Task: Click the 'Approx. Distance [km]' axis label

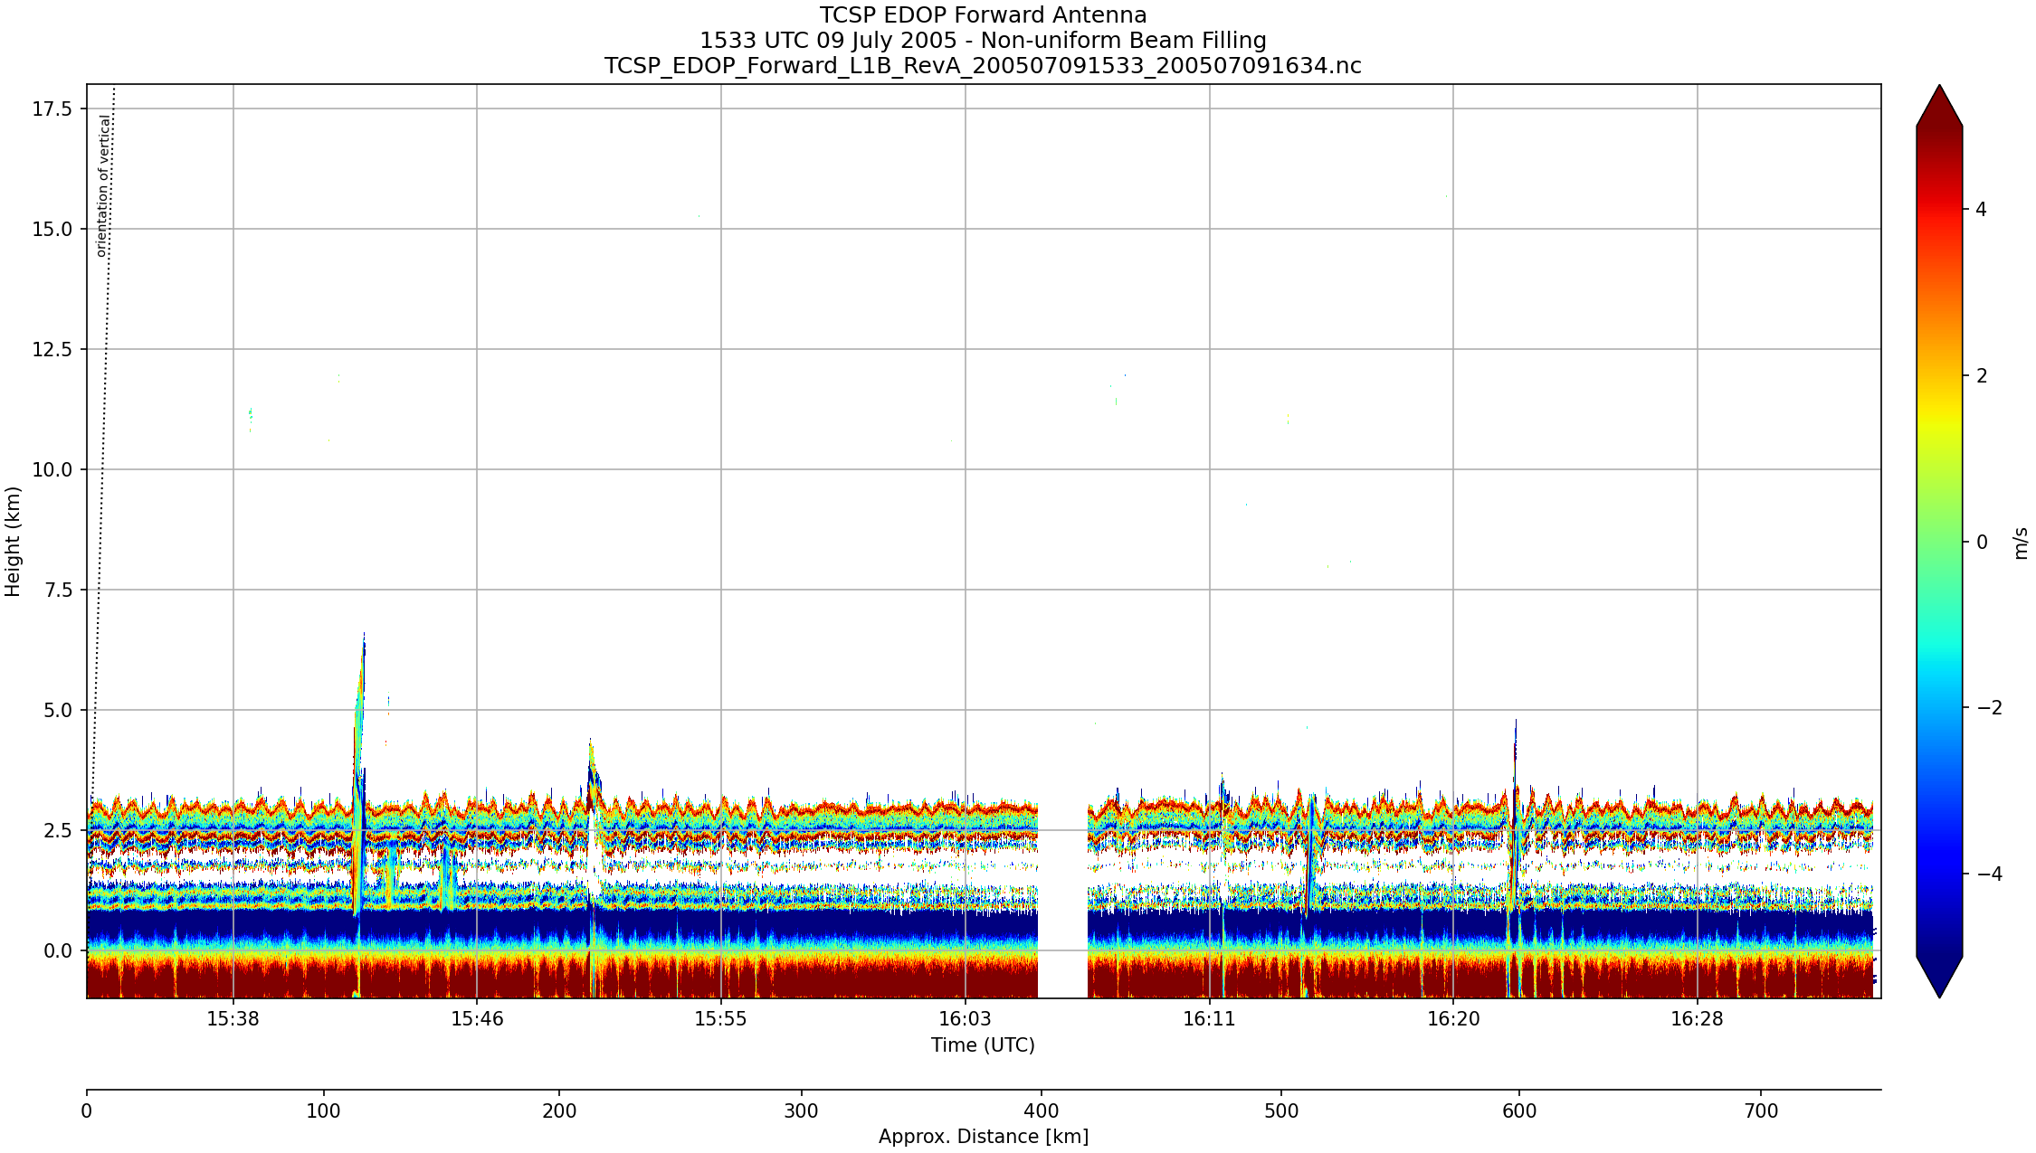Action: click(983, 1137)
